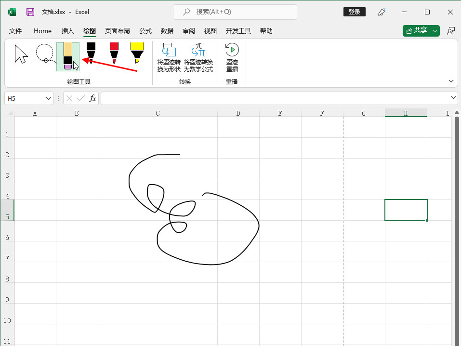Image resolution: width=461 pixels, height=346 pixels.
Task: Select column B header
Action: pyautogui.click(x=77, y=113)
